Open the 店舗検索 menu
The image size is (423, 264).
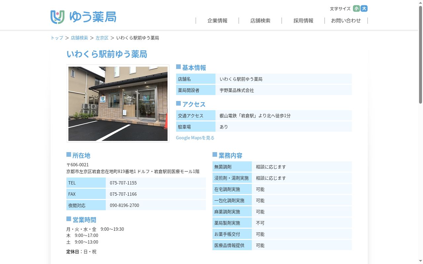tap(260, 20)
